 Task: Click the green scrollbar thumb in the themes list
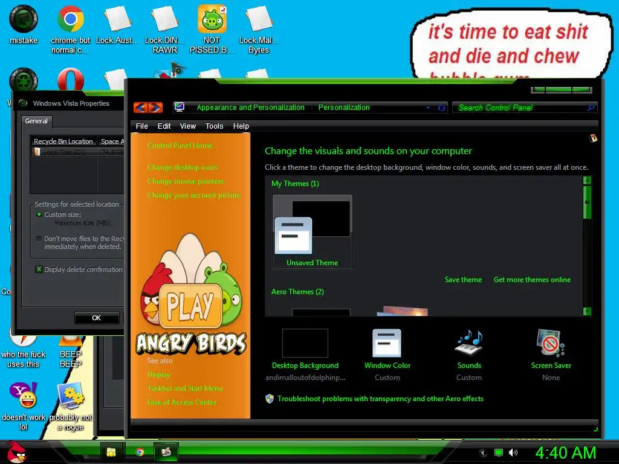(588, 202)
